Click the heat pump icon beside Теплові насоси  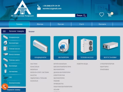coord(5,49)
